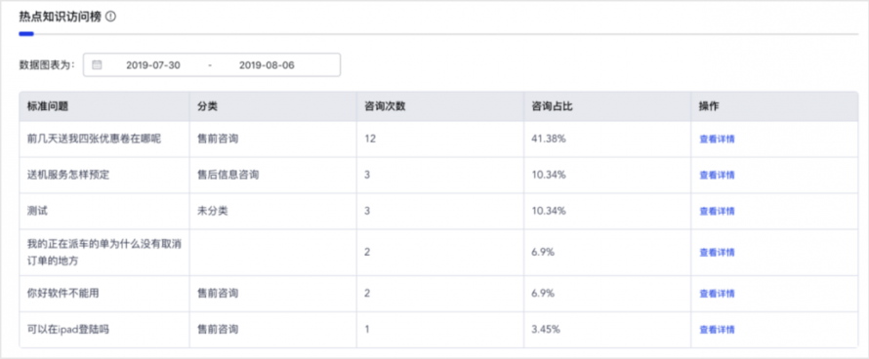Open 查看详情 for 你好软件不能用
Screen dimensions: 869x359
[717, 294]
